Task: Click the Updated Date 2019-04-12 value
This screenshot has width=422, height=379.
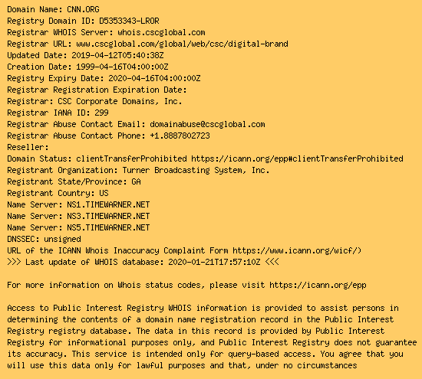Action: (x=117, y=55)
